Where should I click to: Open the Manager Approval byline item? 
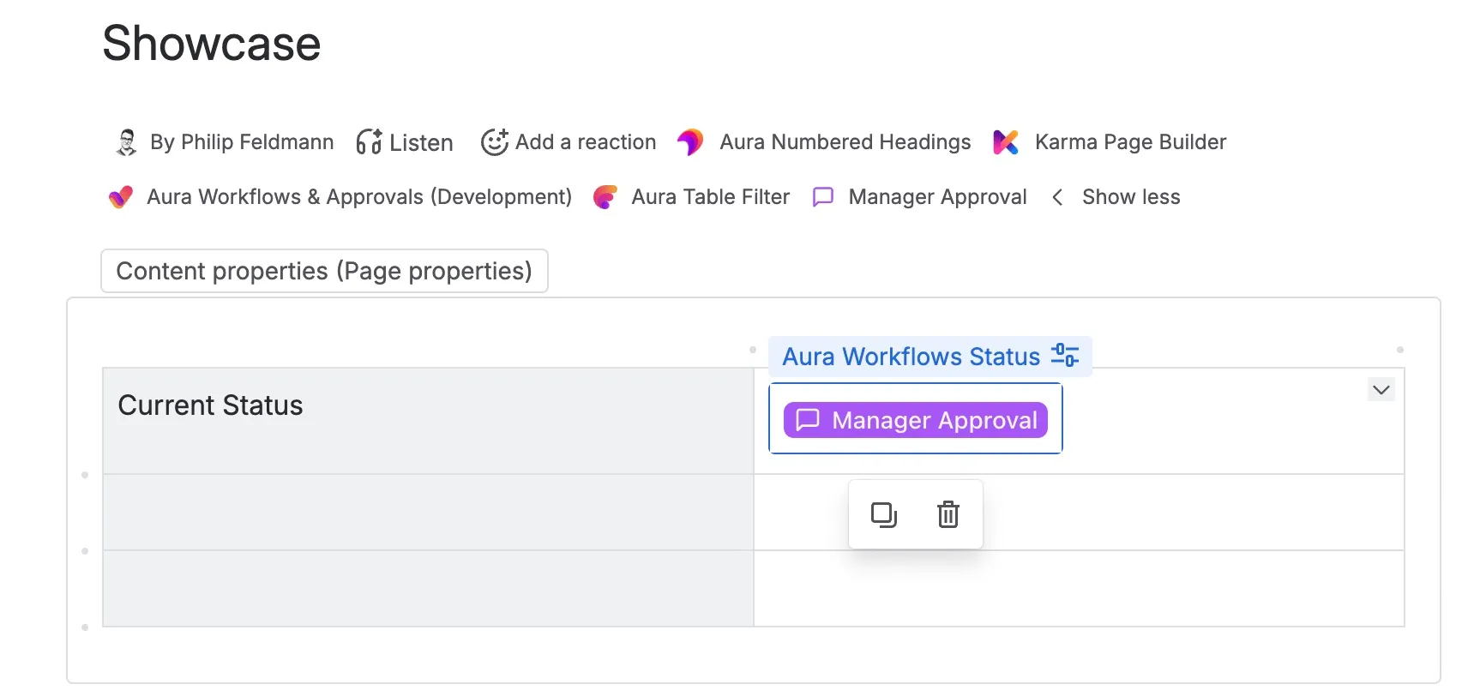click(937, 197)
